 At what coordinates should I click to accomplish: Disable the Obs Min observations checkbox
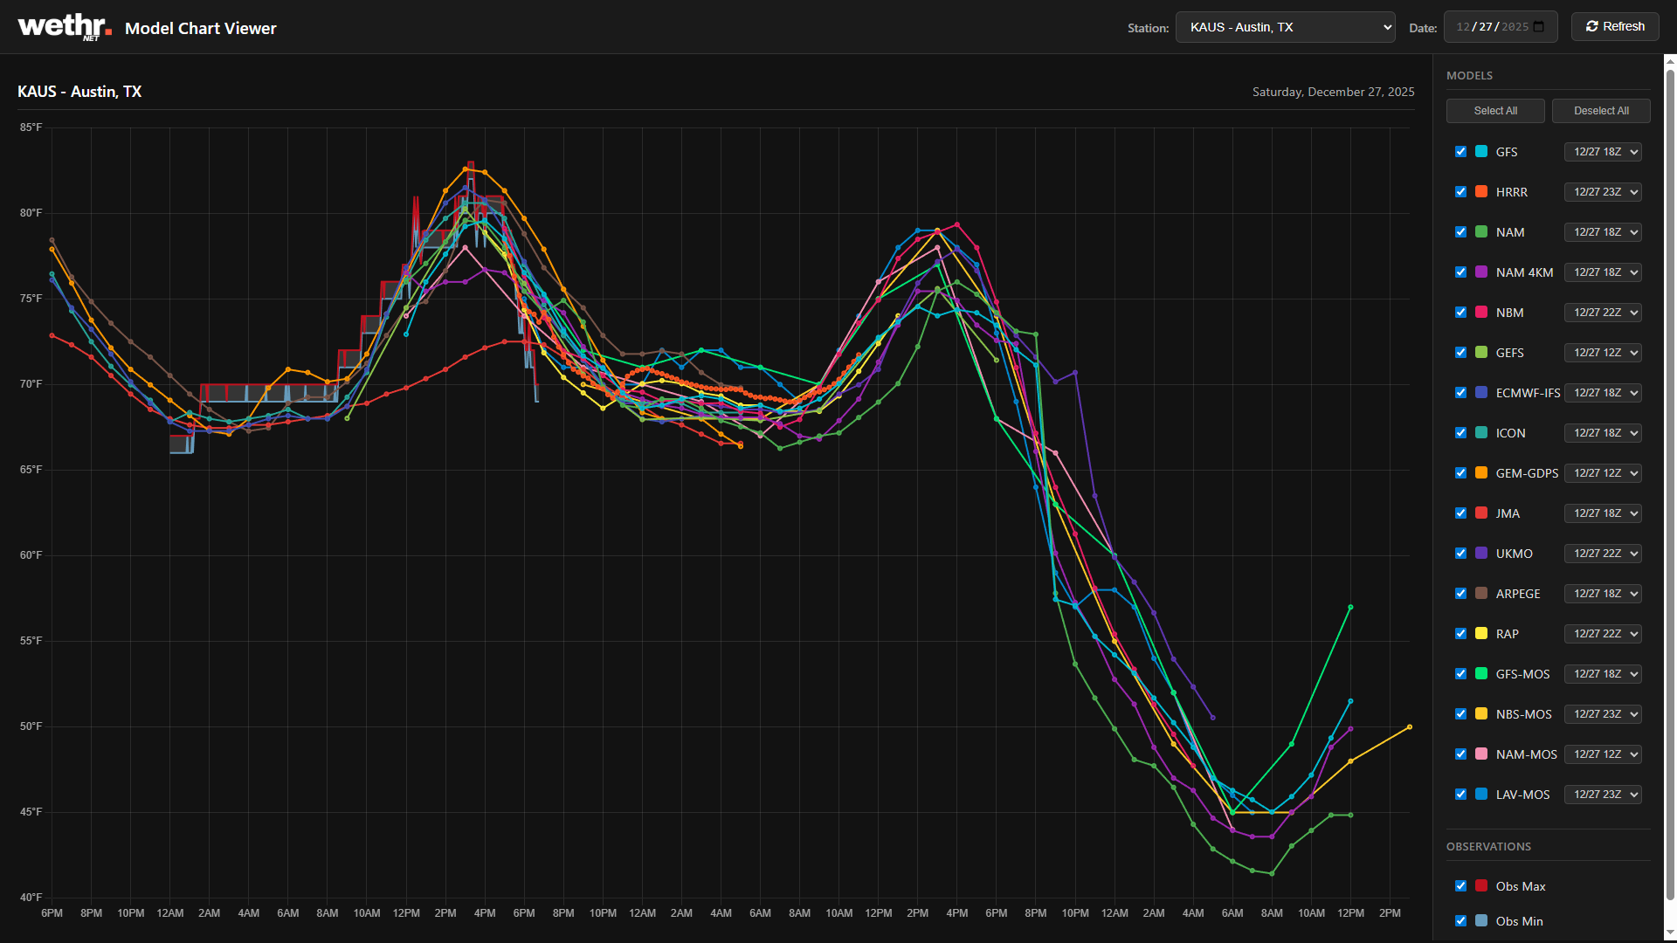point(1460,921)
